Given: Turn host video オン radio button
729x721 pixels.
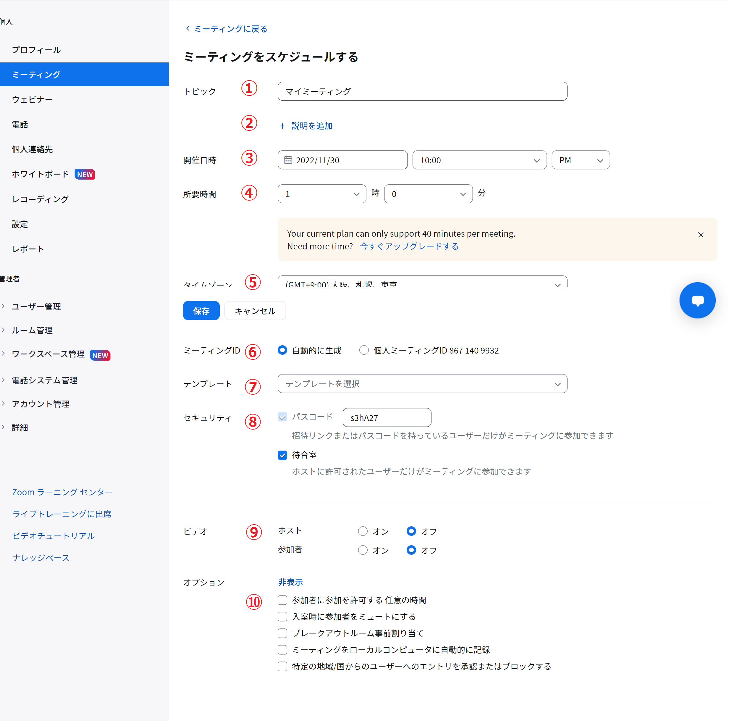Looking at the screenshot, I should coord(363,531).
